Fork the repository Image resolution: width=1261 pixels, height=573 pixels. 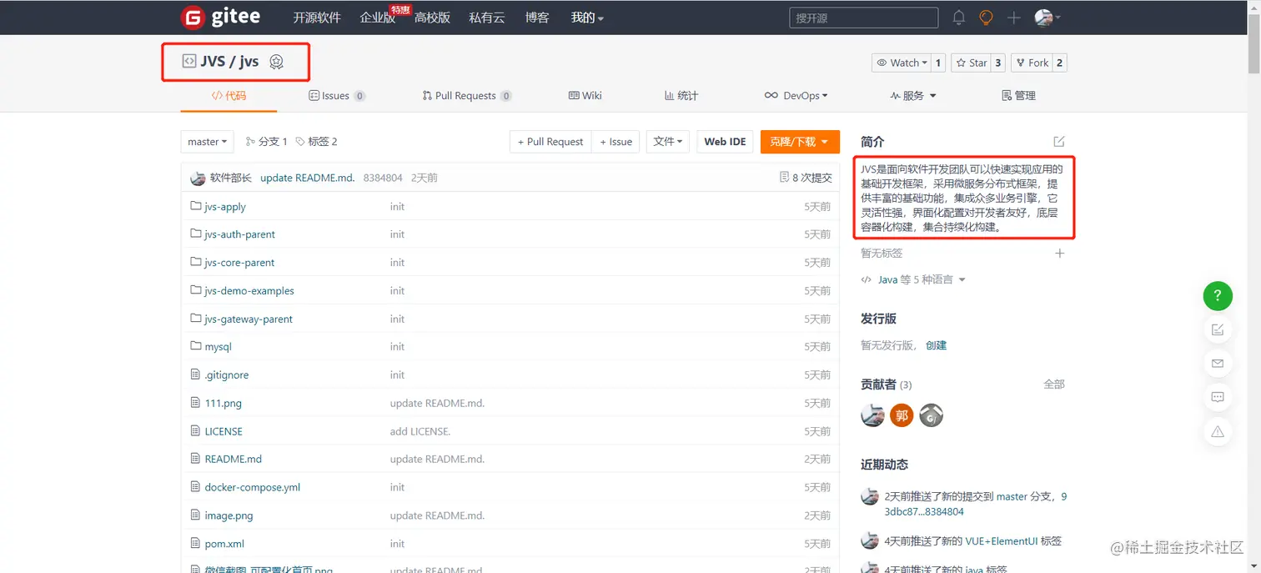click(1032, 63)
